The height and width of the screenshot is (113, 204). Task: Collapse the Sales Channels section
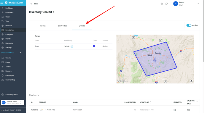[20, 53]
